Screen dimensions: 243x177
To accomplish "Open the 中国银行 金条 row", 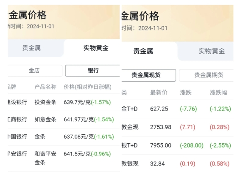I will coord(64,137).
